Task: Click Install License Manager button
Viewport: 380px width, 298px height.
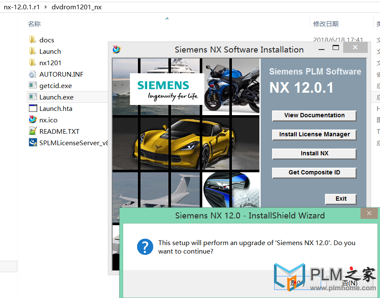Action: [x=314, y=135]
